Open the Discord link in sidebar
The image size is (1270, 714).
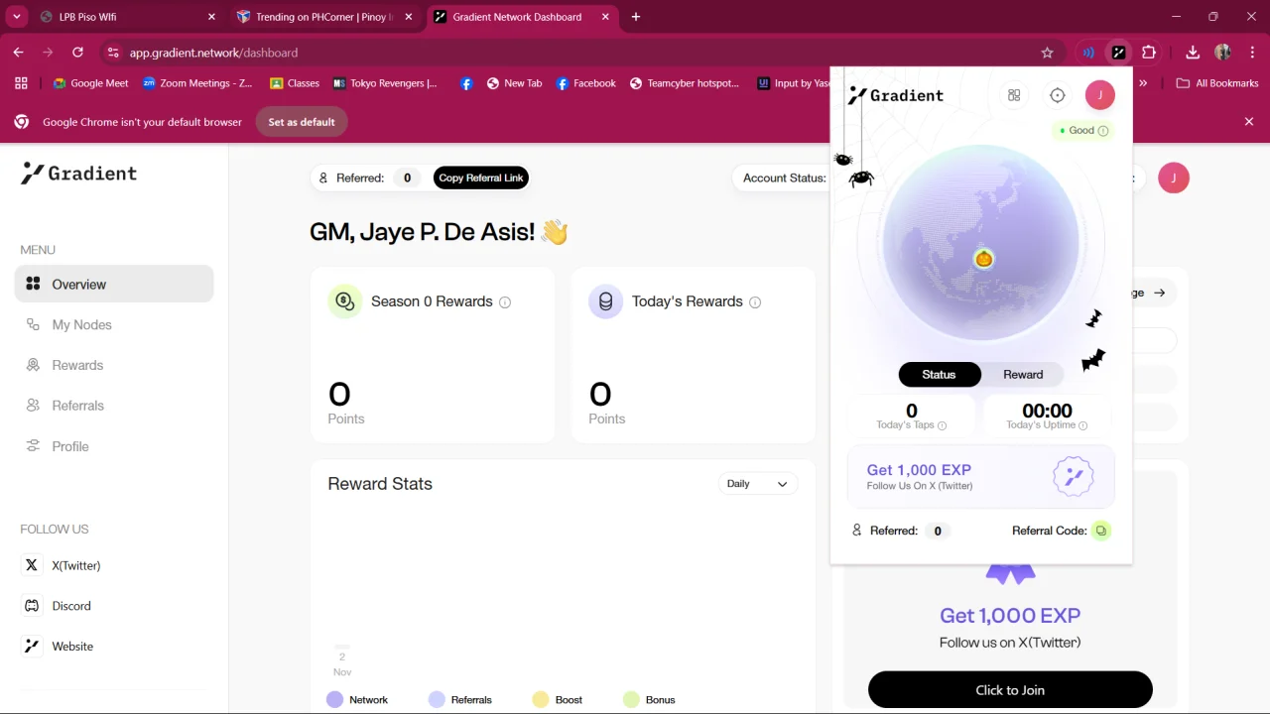(x=58, y=606)
